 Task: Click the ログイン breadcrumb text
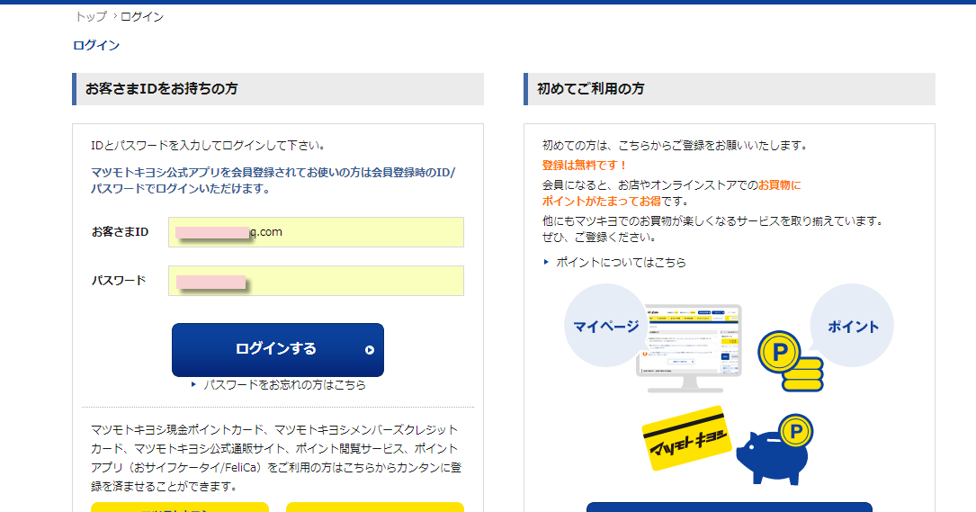(x=142, y=17)
